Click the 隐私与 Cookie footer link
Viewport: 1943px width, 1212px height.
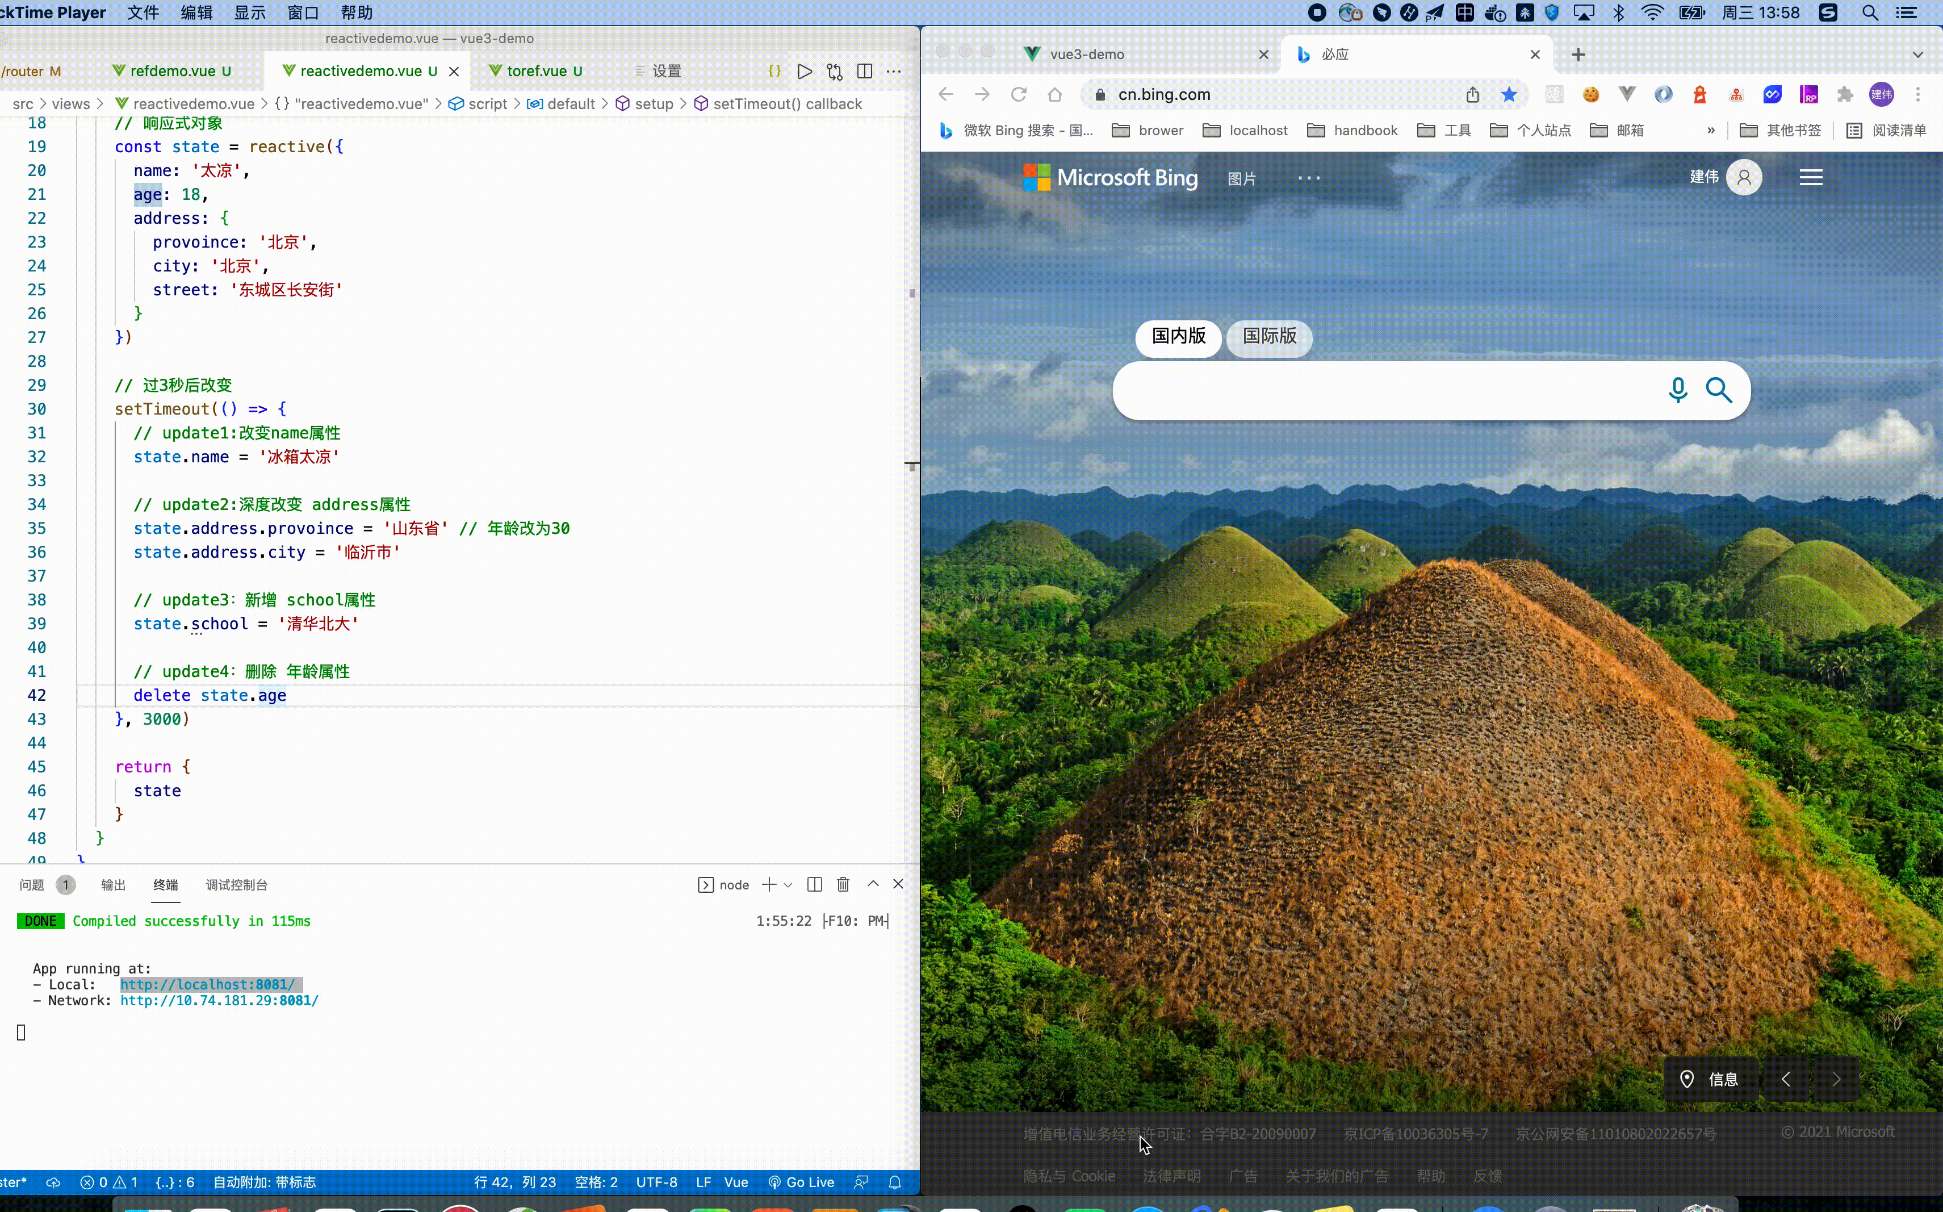[1069, 1175]
